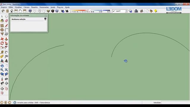Viewport: 190px width, 107px height.
Task: Select the Dimension tool
Action: pos(6,52)
